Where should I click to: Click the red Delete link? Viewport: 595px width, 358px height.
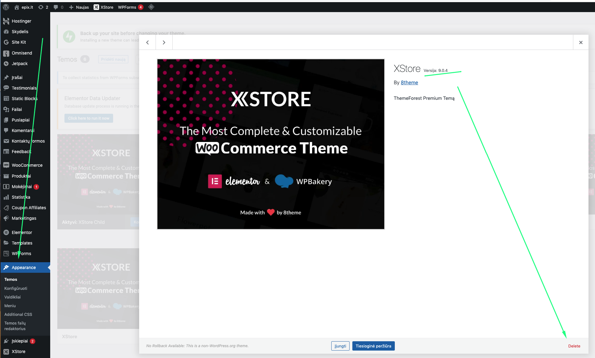click(x=574, y=346)
